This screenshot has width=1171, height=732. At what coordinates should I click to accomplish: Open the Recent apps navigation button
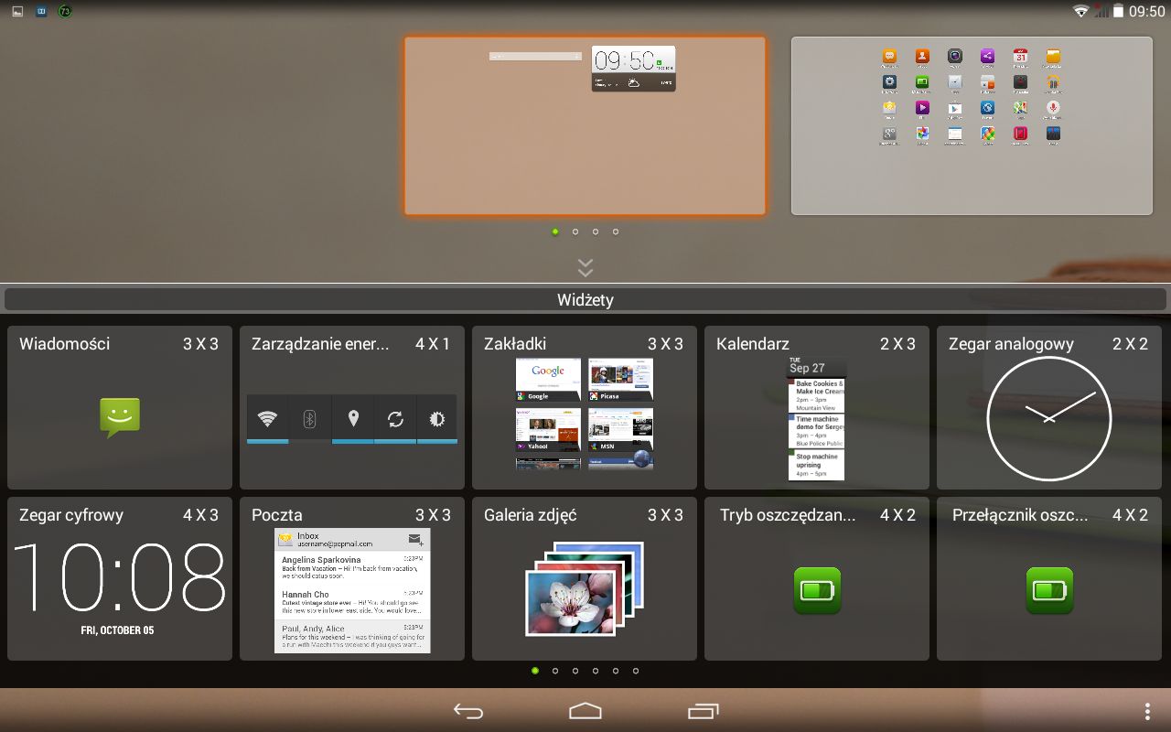[x=703, y=711]
